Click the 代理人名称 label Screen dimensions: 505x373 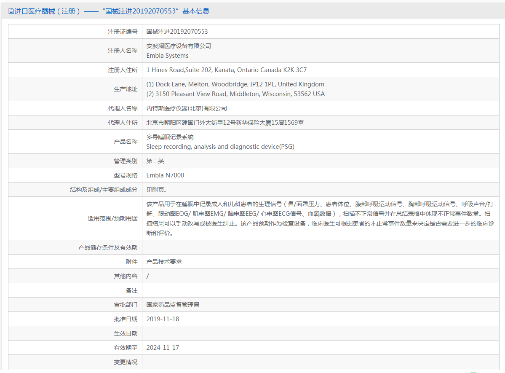pos(123,108)
